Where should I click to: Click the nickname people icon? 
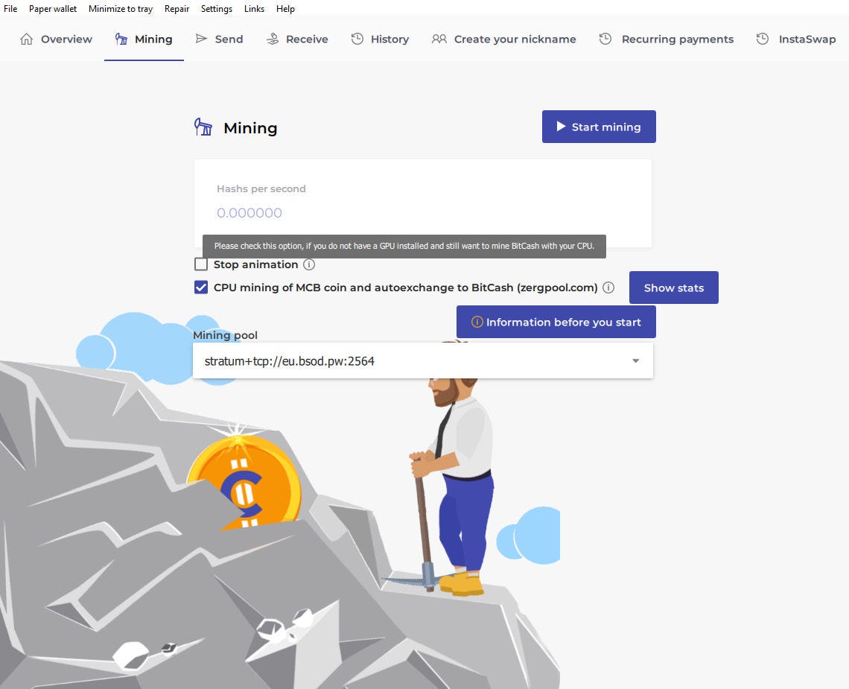[439, 39]
